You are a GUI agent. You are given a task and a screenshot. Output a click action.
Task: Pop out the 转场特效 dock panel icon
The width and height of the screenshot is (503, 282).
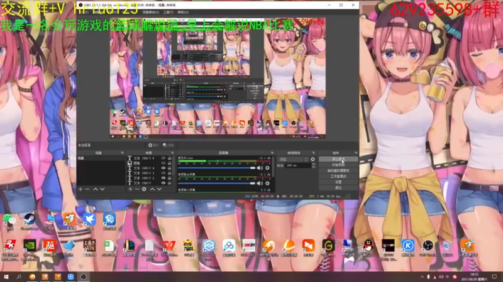[313, 153]
